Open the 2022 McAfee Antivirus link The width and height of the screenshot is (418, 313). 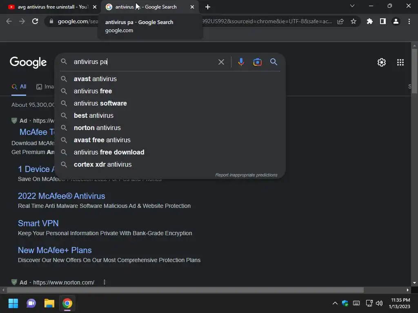pos(61,196)
